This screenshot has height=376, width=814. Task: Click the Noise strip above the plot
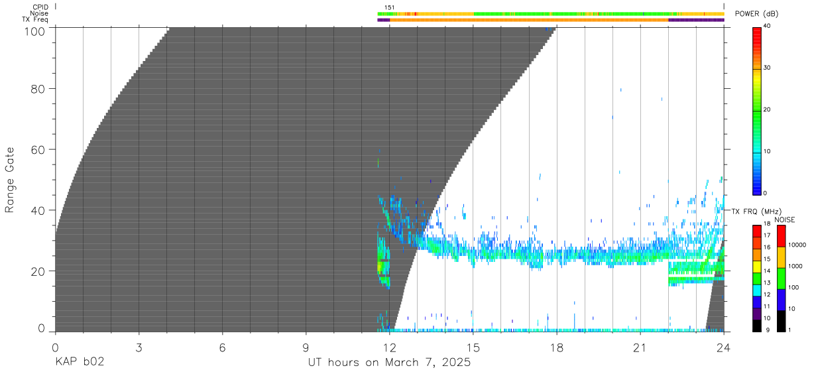click(x=550, y=14)
